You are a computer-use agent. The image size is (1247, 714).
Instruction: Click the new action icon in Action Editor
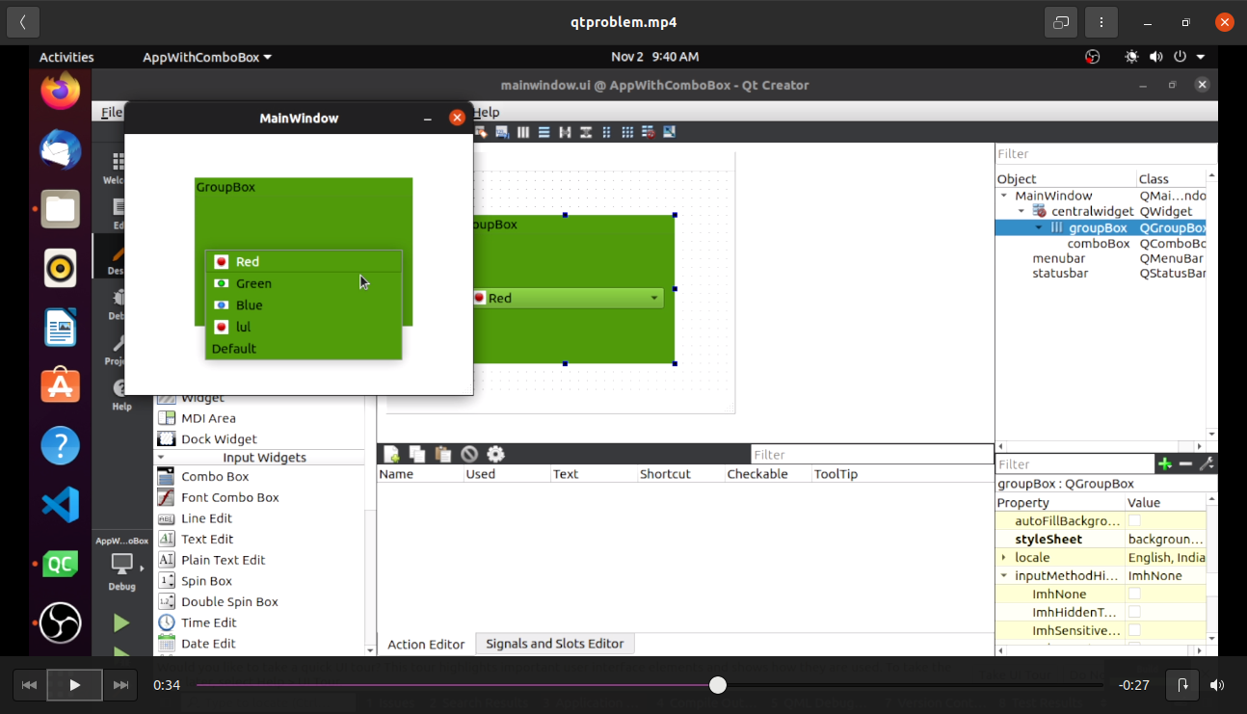[392, 454]
